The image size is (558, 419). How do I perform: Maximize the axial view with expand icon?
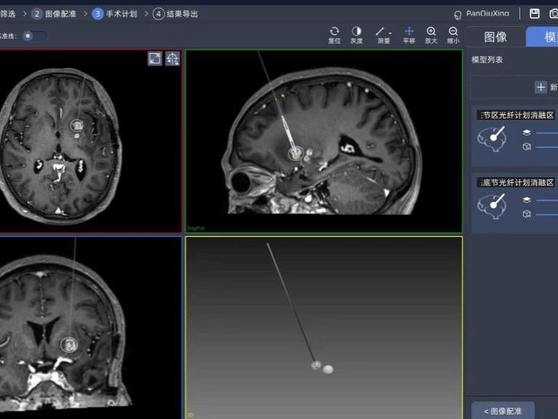point(154,58)
